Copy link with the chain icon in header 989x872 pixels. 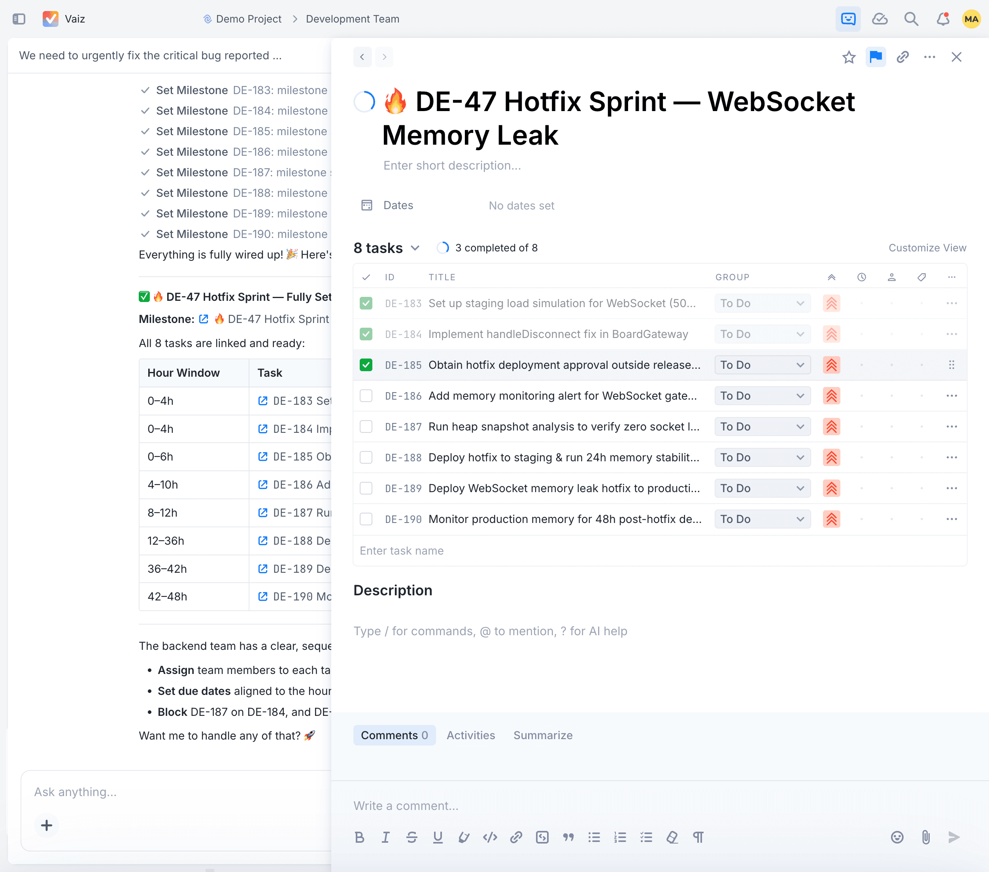902,57
